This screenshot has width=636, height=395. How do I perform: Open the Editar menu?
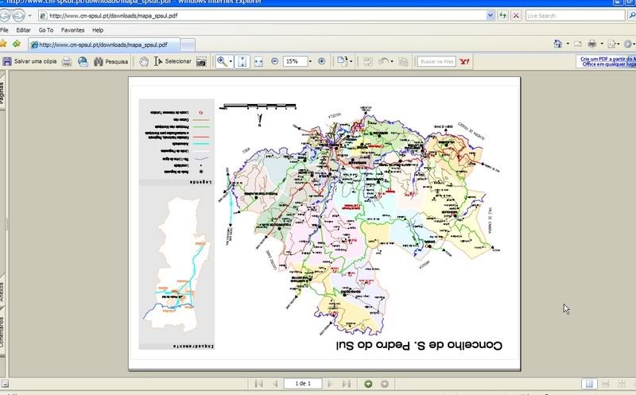tap(23, 30)
